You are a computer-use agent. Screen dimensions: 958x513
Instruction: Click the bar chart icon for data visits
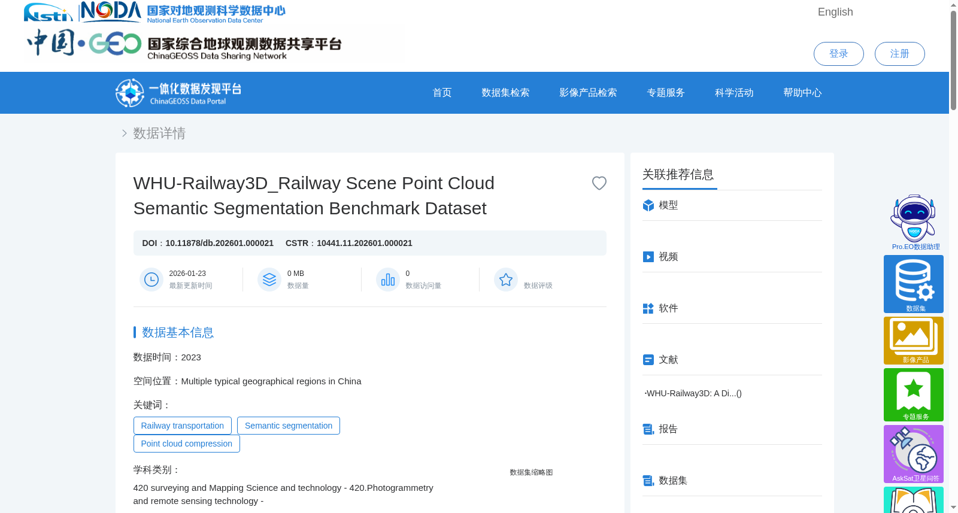tap(388, 280)
